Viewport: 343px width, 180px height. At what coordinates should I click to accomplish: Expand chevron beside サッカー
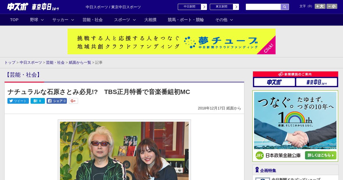point(73,20)
